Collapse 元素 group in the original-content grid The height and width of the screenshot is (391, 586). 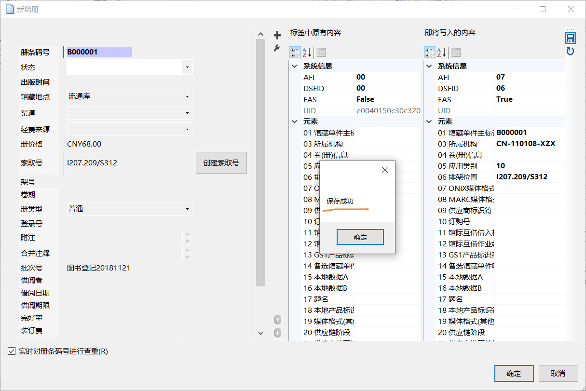(x=295, y=121)
